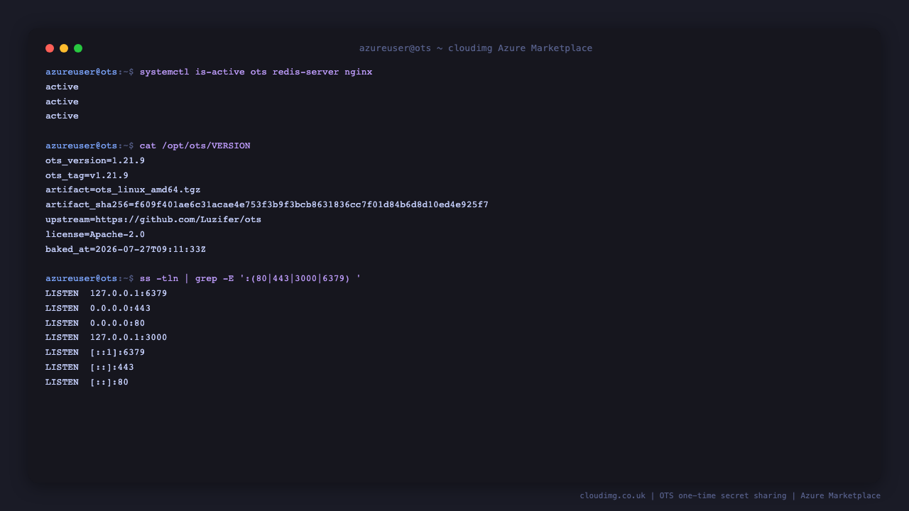Click the line 'license=Apache-2.0'

pos(95,235)
